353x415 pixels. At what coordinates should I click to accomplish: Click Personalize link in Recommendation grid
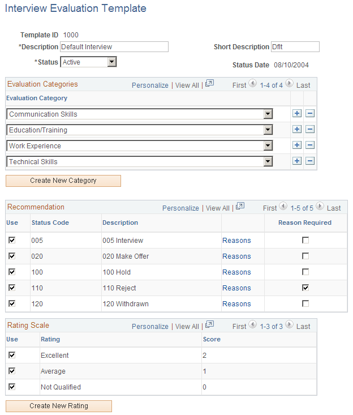[x=180, y=208]
